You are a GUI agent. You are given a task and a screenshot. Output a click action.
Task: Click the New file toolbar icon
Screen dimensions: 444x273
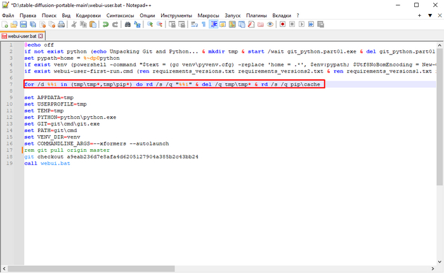(5, 24)
